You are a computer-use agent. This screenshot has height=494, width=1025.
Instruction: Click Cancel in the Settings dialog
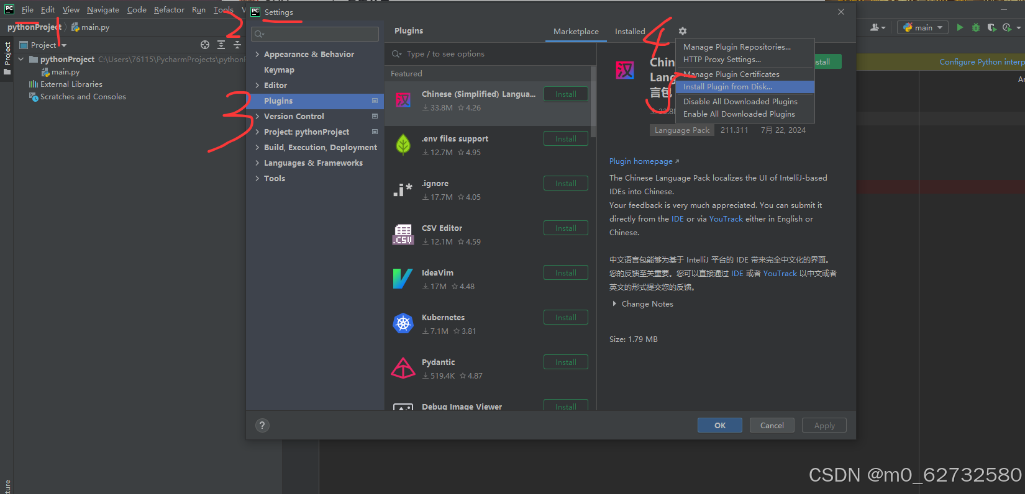point(772,425)
